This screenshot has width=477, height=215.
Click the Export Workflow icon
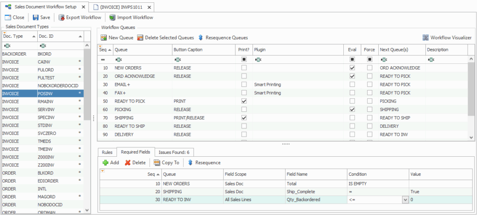click(x=61, y=17)
